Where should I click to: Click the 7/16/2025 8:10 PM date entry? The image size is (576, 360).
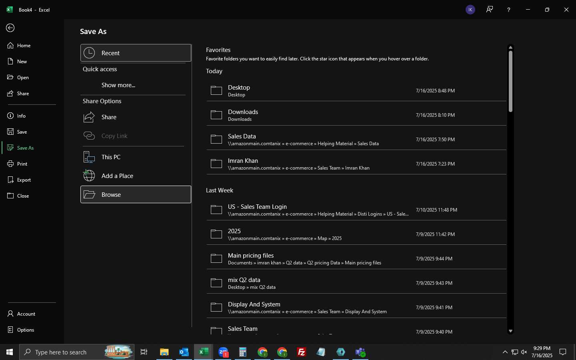pyautogui.click(x=435, y=115)
